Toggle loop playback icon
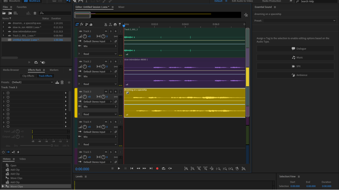The height and width of the screenshot is (190, 339). pos(164,169)
